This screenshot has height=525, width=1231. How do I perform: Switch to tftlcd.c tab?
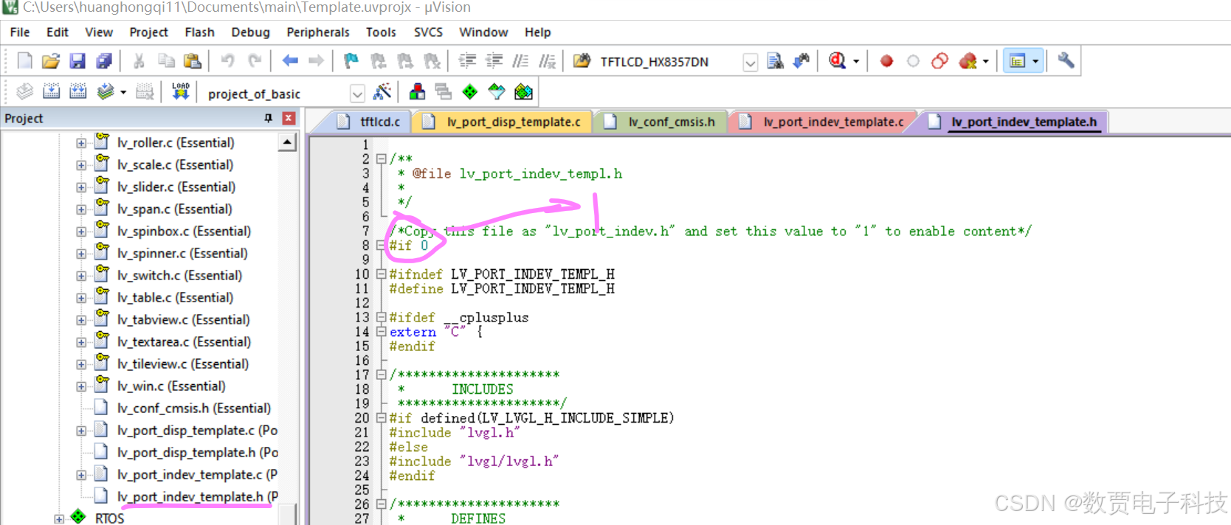(x=370, y=122)
